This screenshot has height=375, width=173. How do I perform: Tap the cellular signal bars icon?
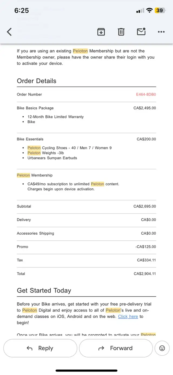click(x=140, y=11)
